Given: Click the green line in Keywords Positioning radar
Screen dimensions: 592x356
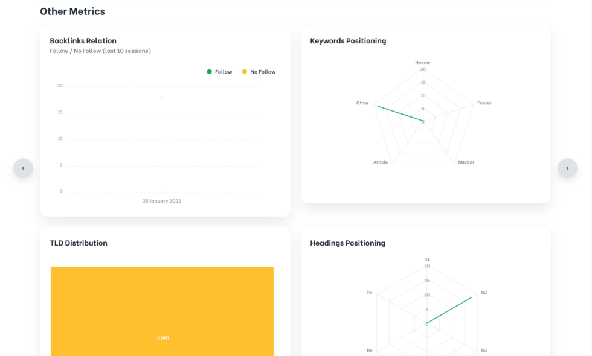Looking at the screenshot, I should tap(400, 114).
